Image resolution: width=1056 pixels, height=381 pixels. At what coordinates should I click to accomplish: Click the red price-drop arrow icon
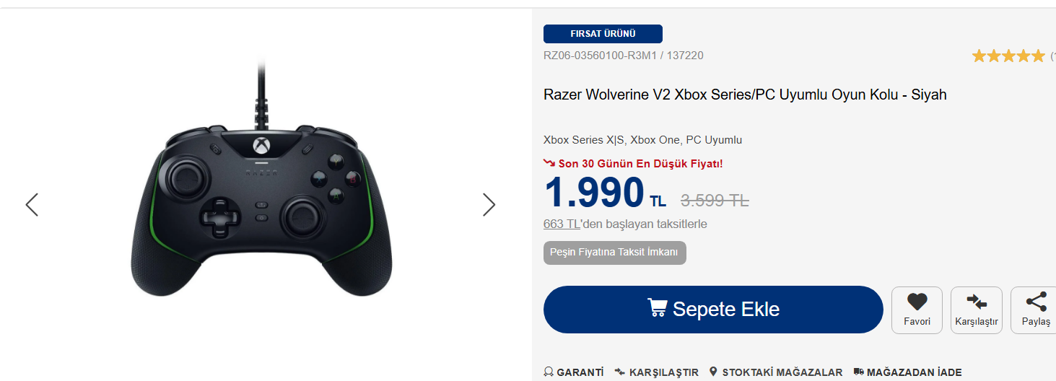coord(549,163)
